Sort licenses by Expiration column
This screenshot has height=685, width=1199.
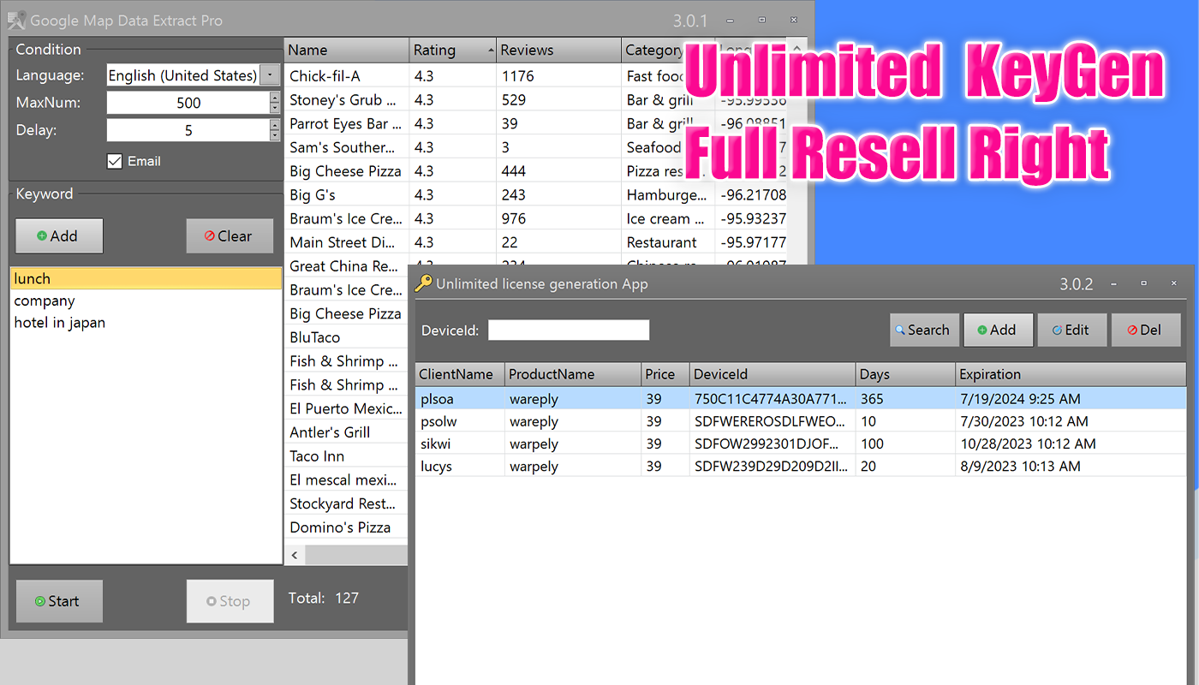point(1071,374)
